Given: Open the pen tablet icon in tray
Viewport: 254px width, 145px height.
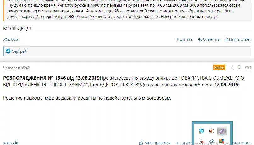Looking at the screenshot, I should point(222,130).
